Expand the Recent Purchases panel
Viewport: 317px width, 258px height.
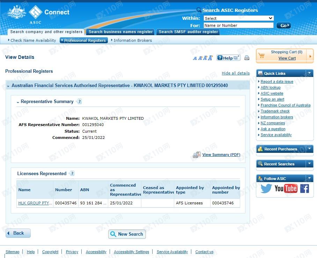[x=309, y=149]
